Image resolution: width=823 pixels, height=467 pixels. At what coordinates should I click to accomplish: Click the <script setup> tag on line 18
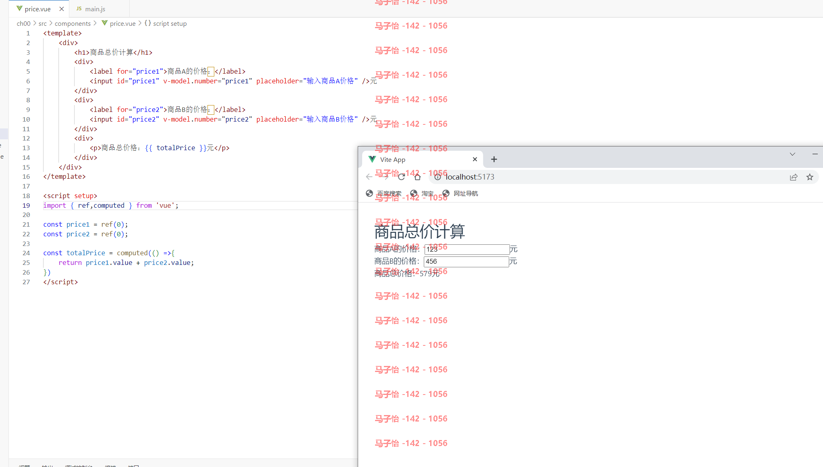70,196
